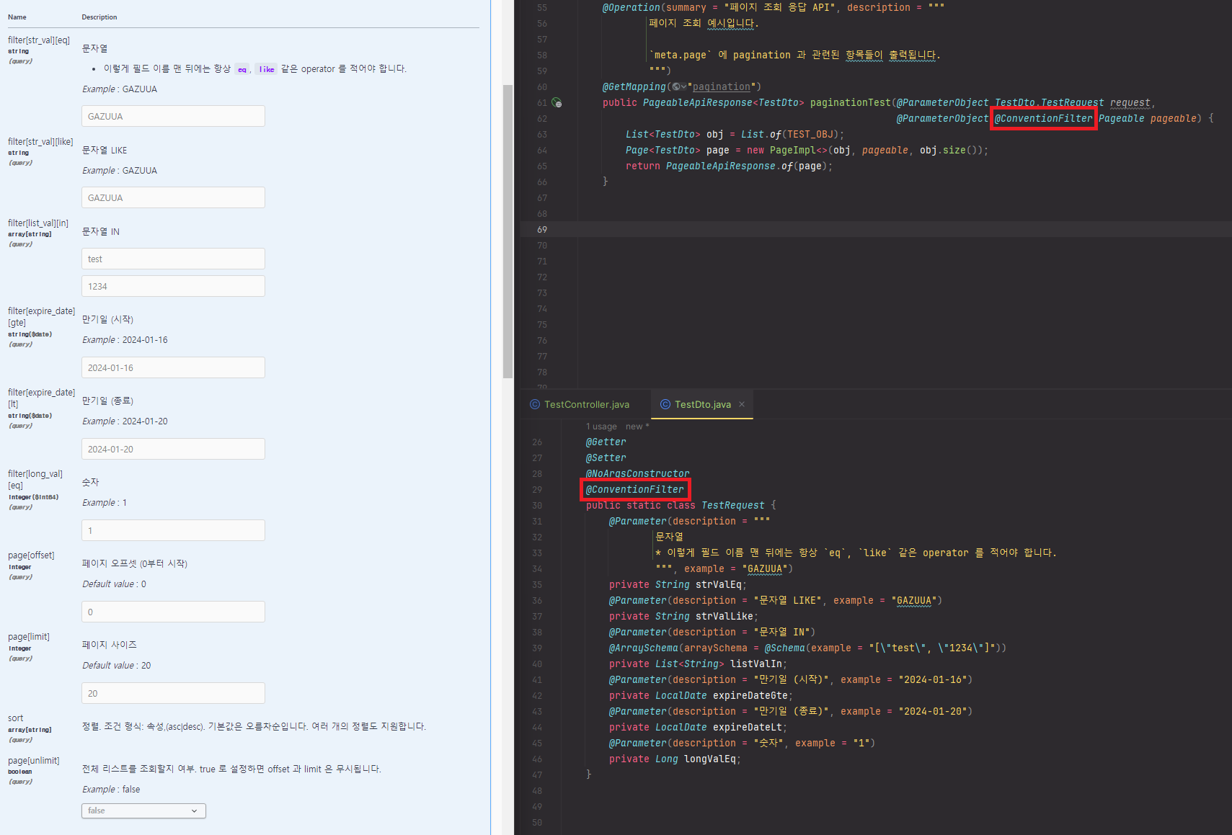Open the page[unlimit] false dropdown
The height and width of the screenshot is (835, 1232).
(x=143, y=811)
